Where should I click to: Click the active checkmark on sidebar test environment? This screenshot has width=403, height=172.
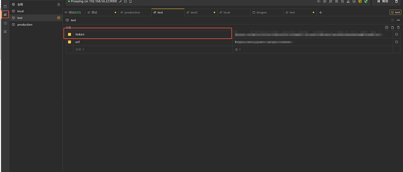click(x=59, y=18)
